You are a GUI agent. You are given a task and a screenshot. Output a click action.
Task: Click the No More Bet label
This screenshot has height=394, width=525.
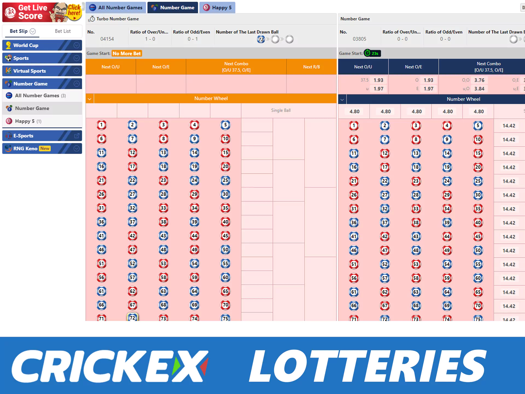[127, 53]
